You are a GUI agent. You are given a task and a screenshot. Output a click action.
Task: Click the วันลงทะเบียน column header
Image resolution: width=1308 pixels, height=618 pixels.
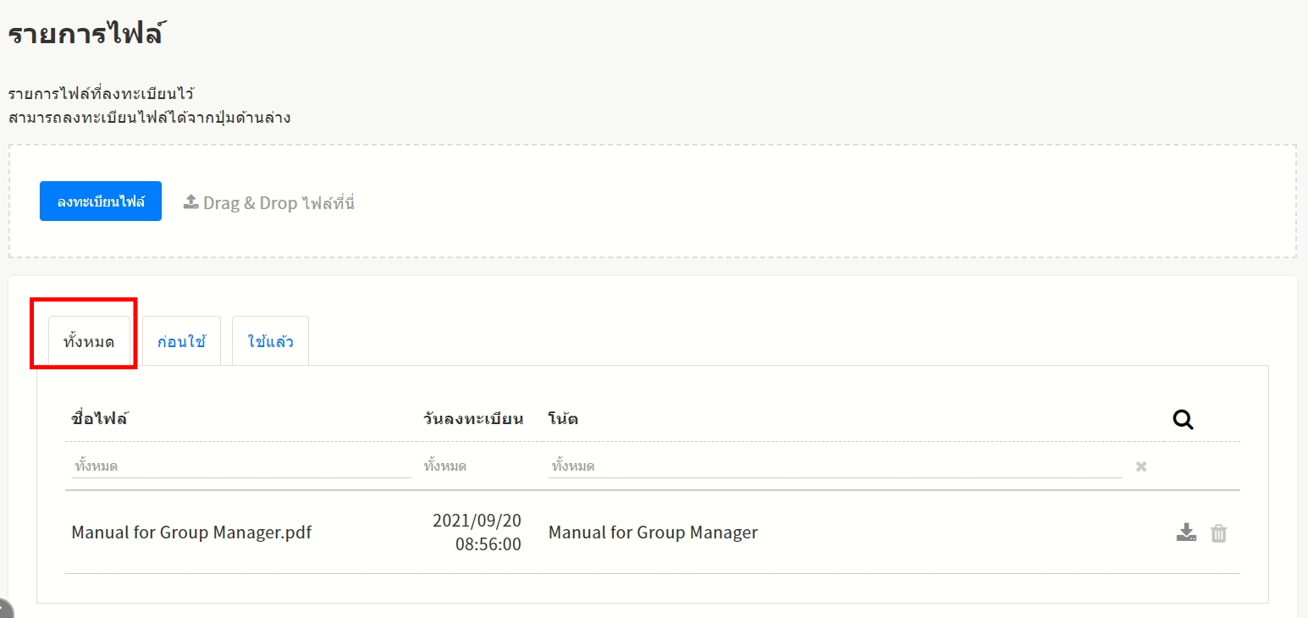pos(472,418)
